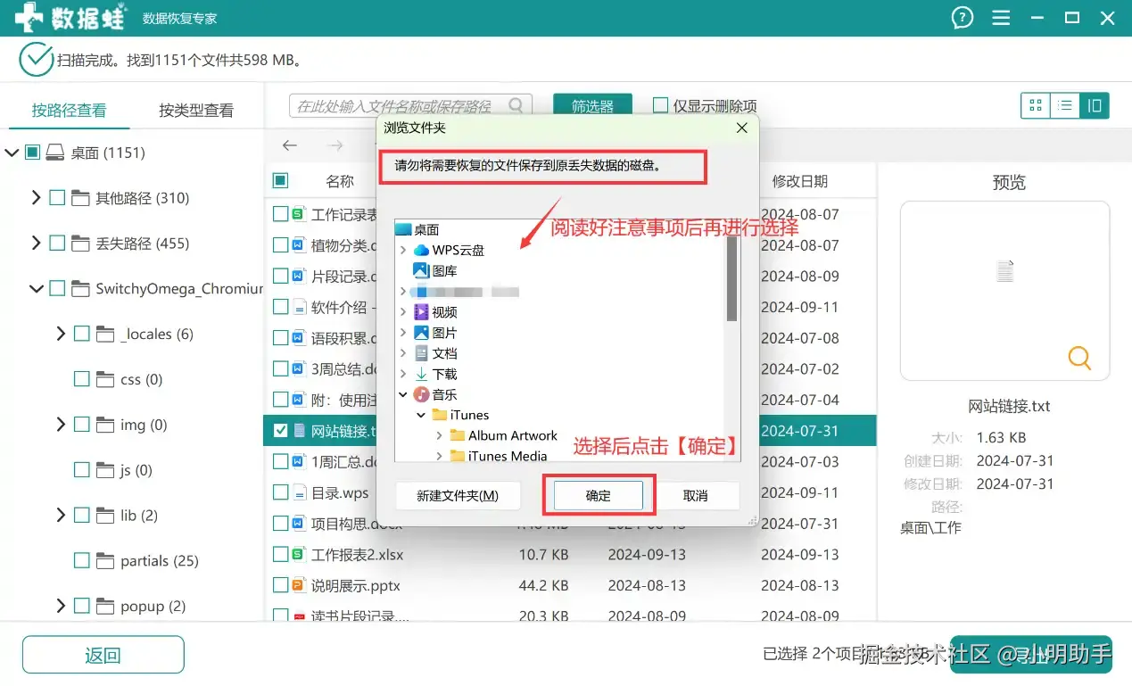Expand the 其他路径 tree node

[36, 197]
